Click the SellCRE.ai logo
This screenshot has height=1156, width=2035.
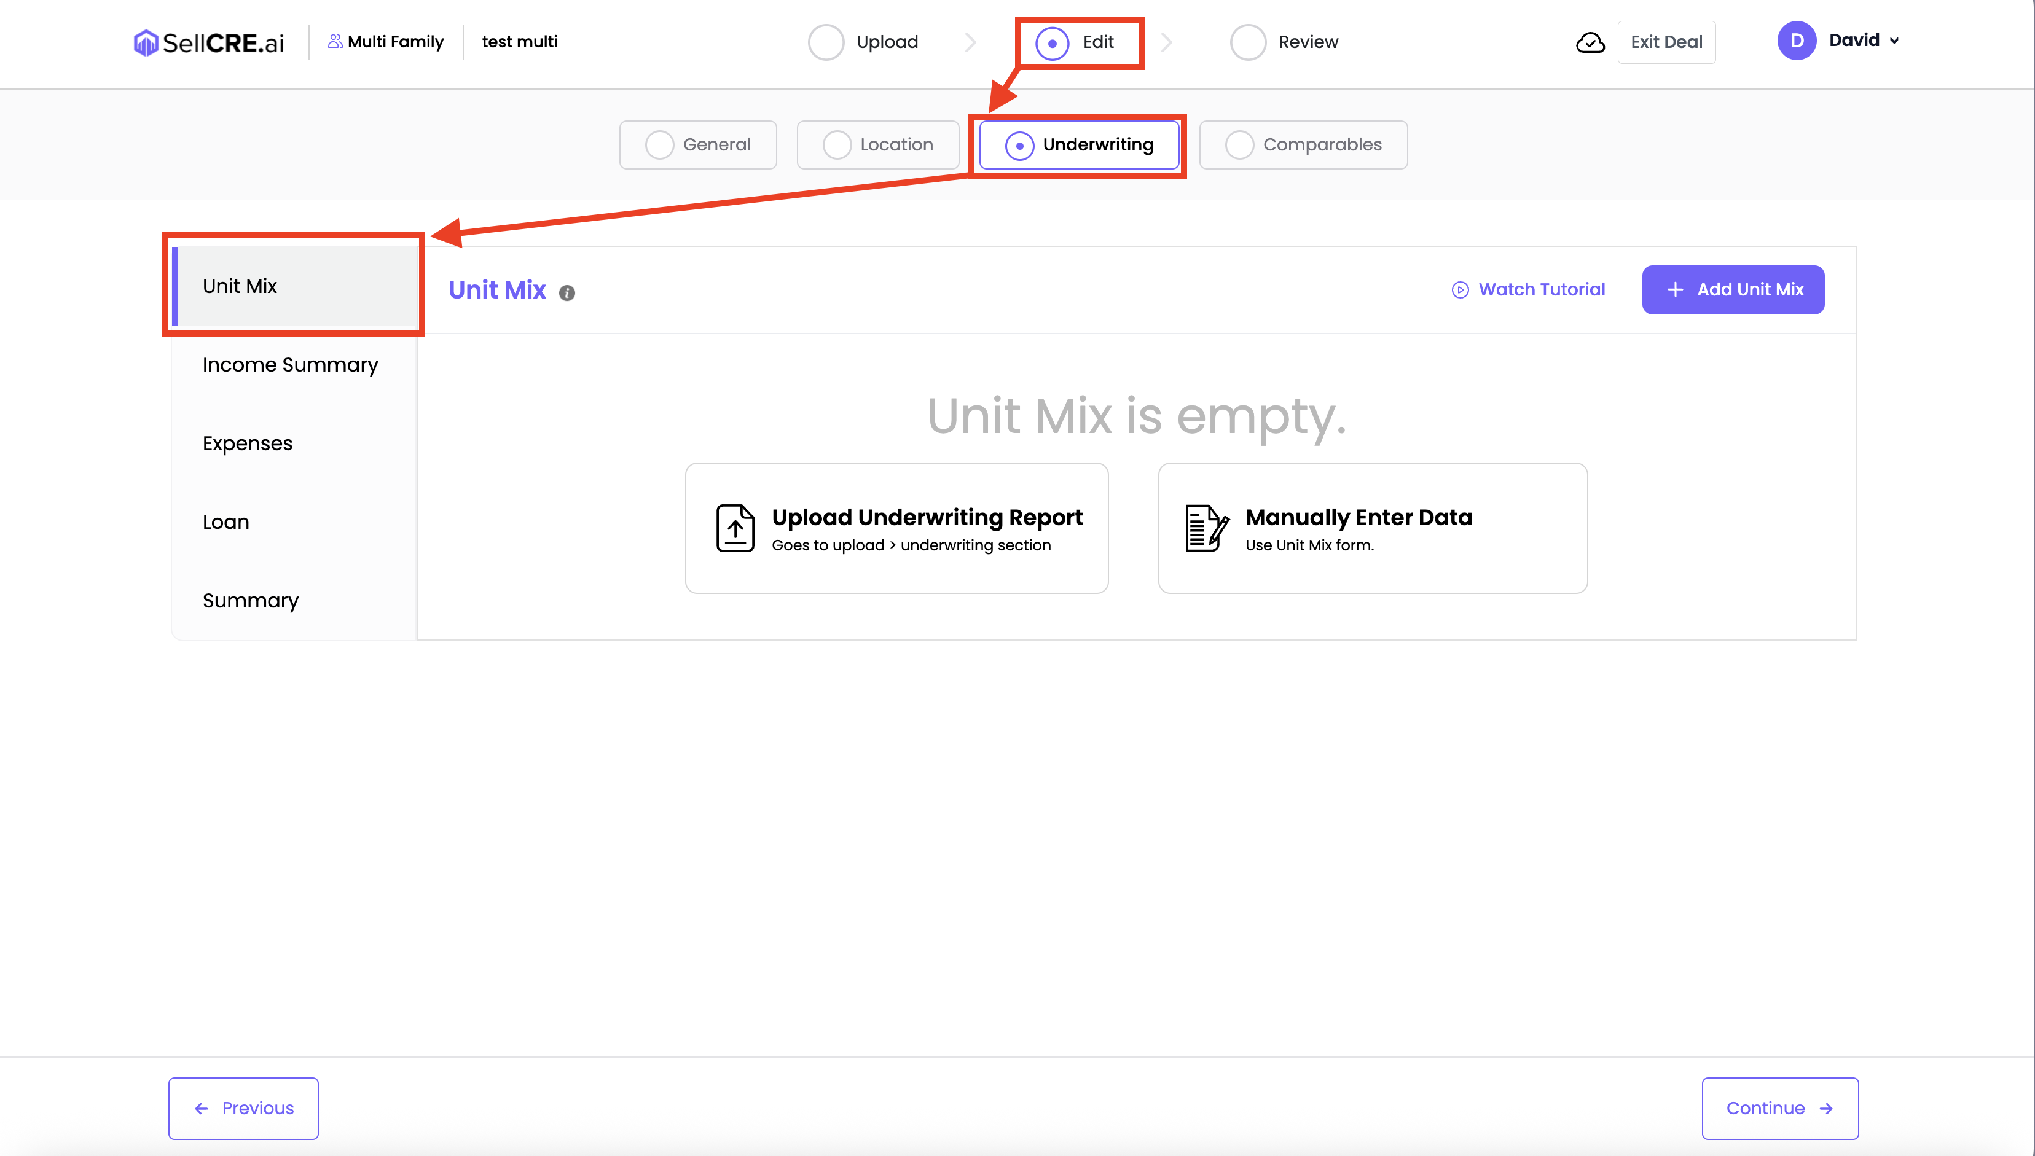(208, 42)
